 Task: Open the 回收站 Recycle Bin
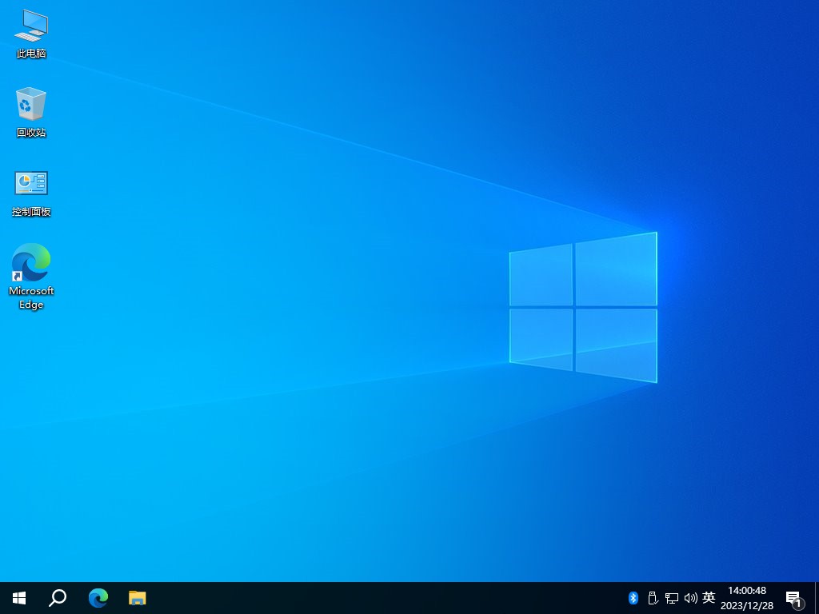click(x=30, y=105)
